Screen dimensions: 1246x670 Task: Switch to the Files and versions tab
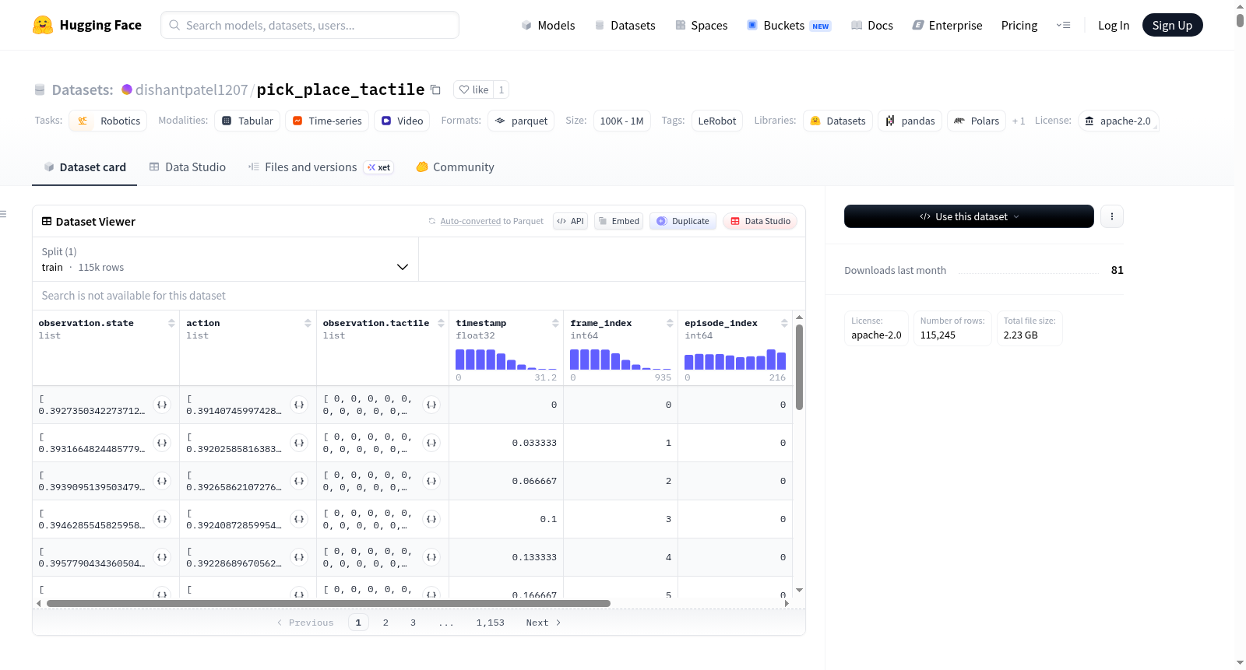(x=321, y=167)
